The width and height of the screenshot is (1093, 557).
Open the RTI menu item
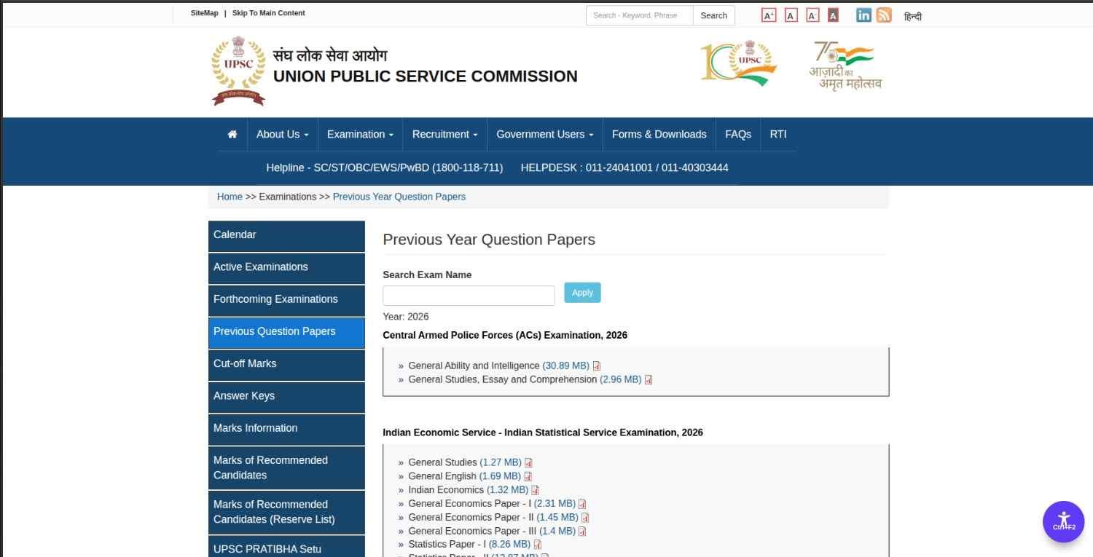coord(778,135)
